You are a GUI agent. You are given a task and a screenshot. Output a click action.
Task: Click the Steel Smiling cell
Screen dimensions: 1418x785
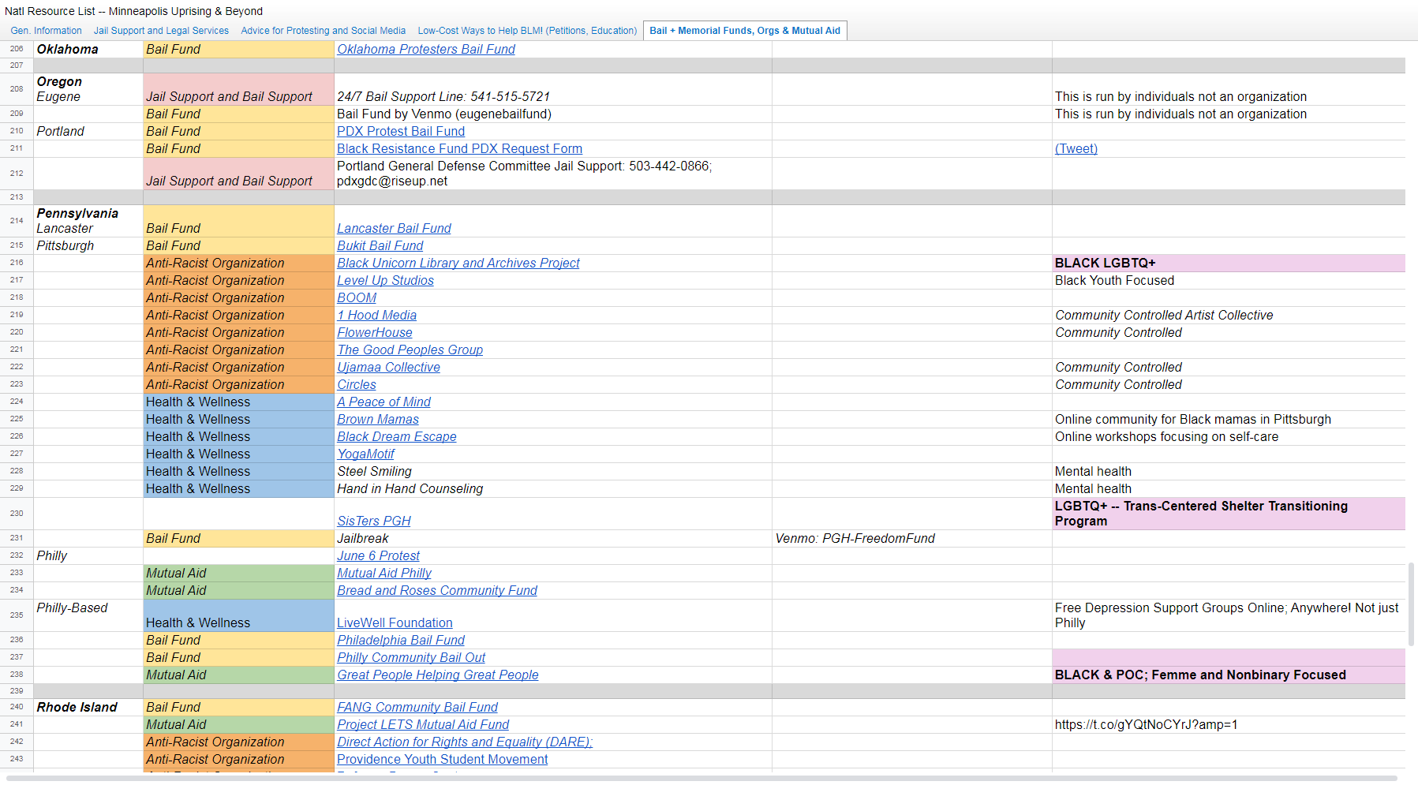pos(553,471)
